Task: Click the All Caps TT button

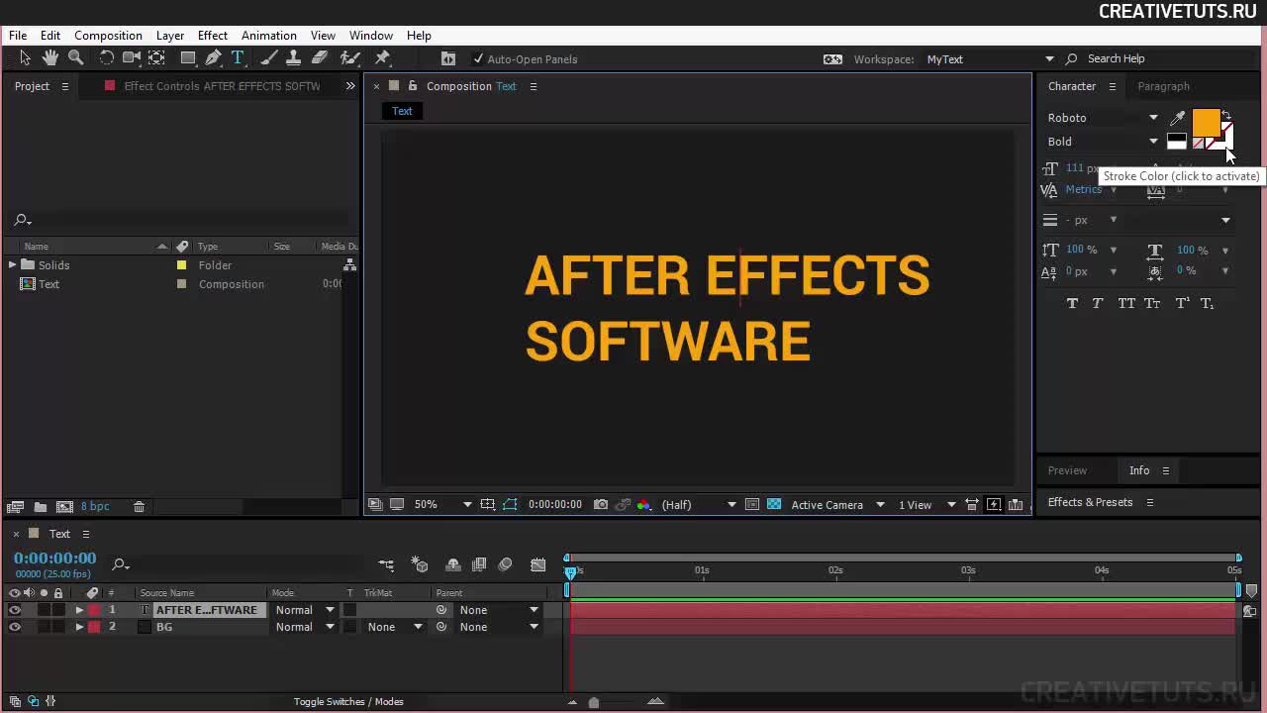Action: click(1126, 304)
